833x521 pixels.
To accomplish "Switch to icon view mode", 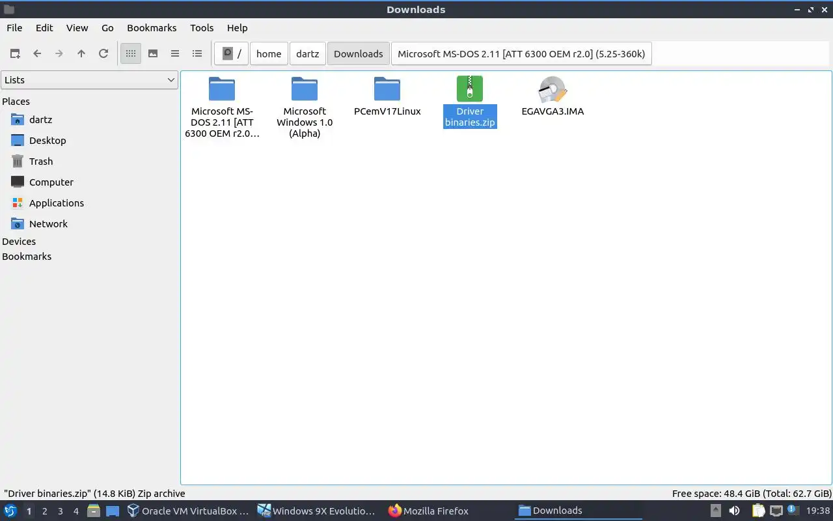I will (131, 53).
